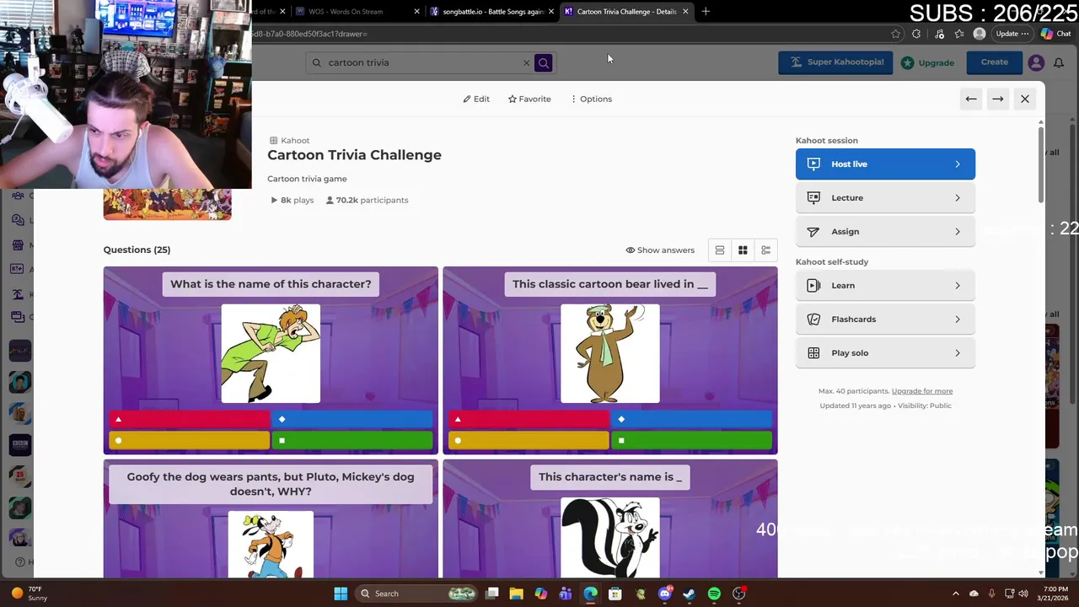This screenshot has width=1079, height=607.
Task: Click the Lecture icon
Action: click(x=813, y=197)
